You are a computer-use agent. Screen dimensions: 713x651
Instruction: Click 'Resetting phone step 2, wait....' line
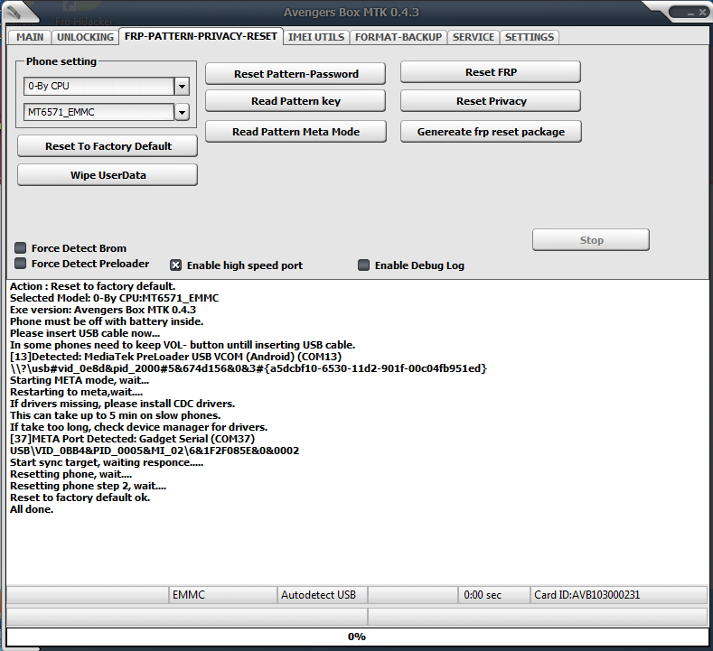[x=89, y=486]
